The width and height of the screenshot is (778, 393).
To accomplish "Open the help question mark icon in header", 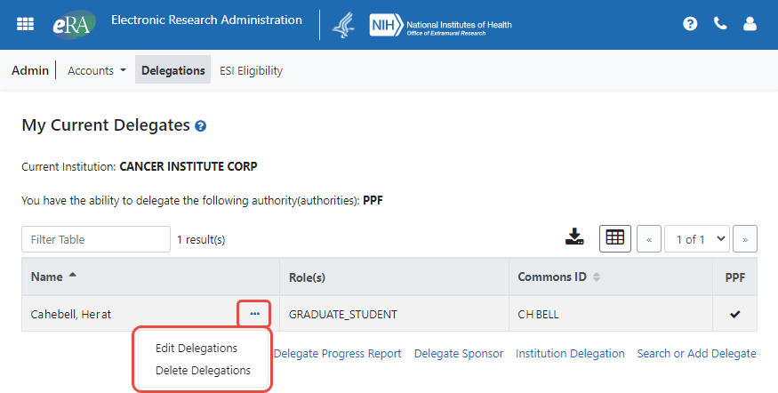I will click(x=690, y=24).
